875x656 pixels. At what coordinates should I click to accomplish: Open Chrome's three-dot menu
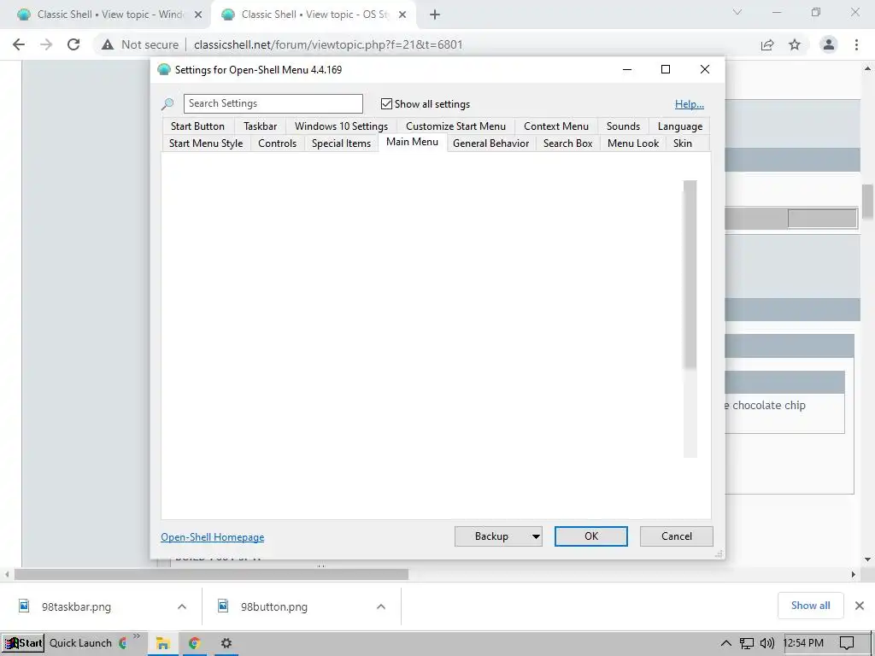click(856, 44)
